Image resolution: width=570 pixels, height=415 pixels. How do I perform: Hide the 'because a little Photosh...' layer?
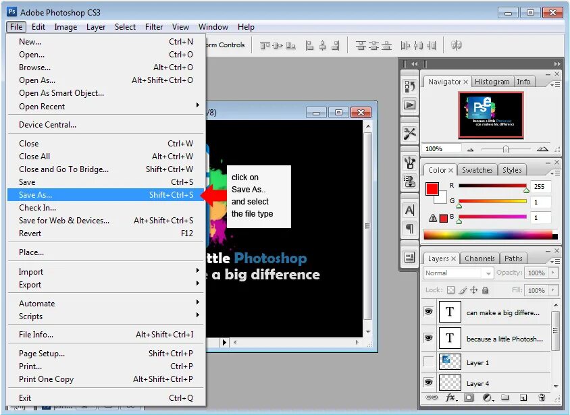(429, 338)
